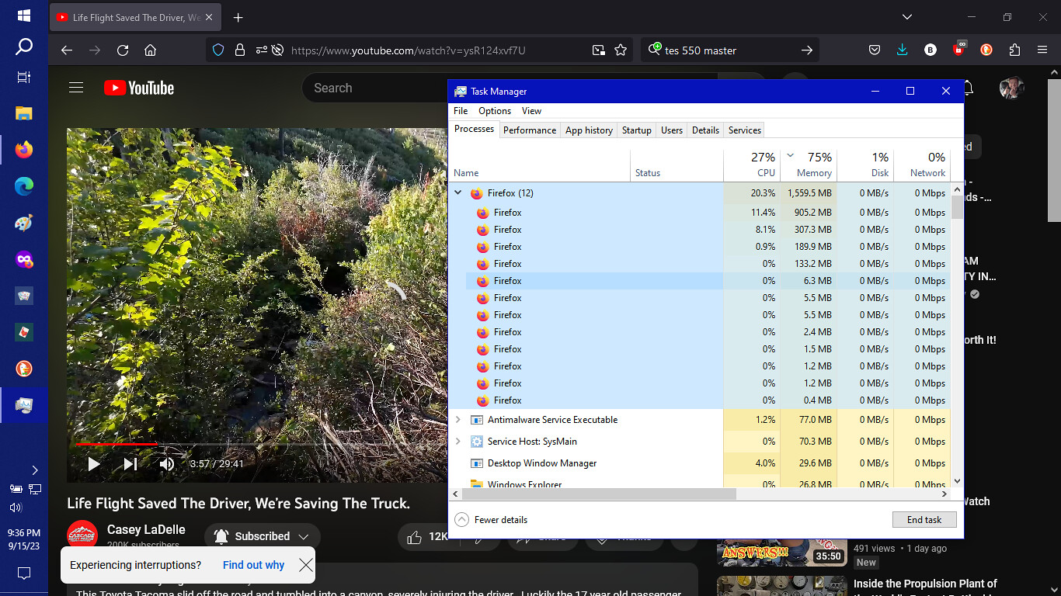Switch to Startup tab
1061x596 pixels.
pyautogui.click(x=637, y=130)
